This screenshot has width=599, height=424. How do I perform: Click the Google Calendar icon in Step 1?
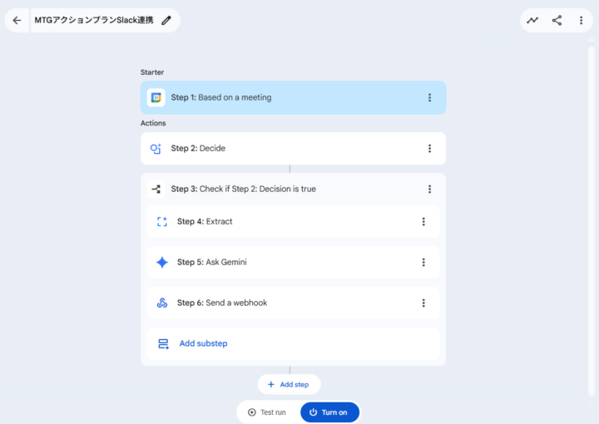pos(156,97)
